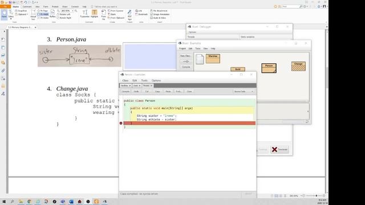Save the PDF using quick access icon
Viewport: 365px width, 205px height.
tap(10, 2)
